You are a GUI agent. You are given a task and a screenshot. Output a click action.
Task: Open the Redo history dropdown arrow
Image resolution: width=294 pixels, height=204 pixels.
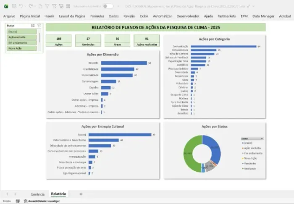pos(35,6)
